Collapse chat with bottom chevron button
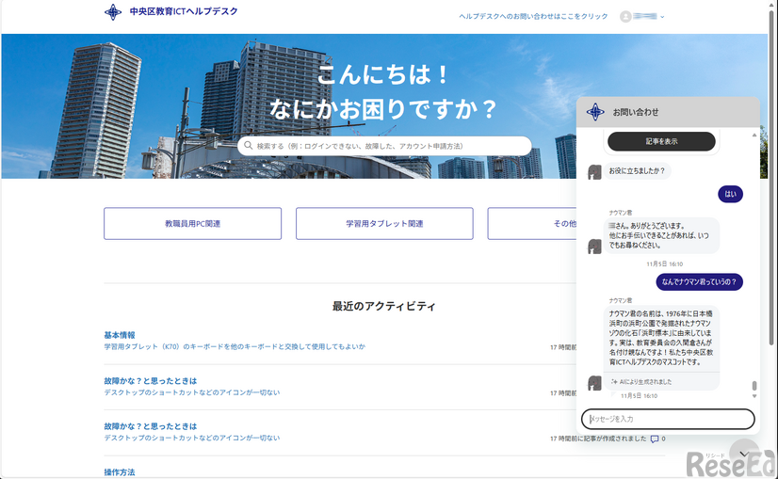Viewport: 778px width, 479px height. [x=744, y=453]
